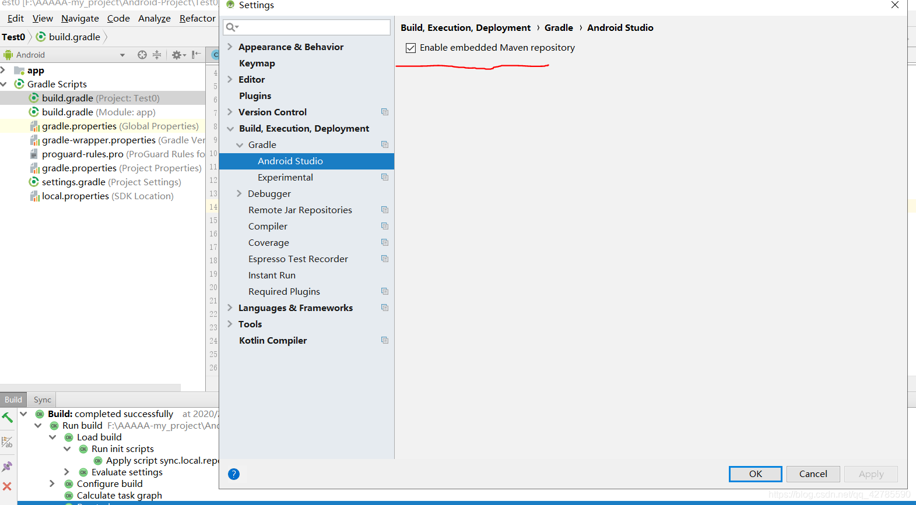Click Test0 breadcrumb in navigation bar
The height and width of the screenshot is (505, 916).
[13, 37]
